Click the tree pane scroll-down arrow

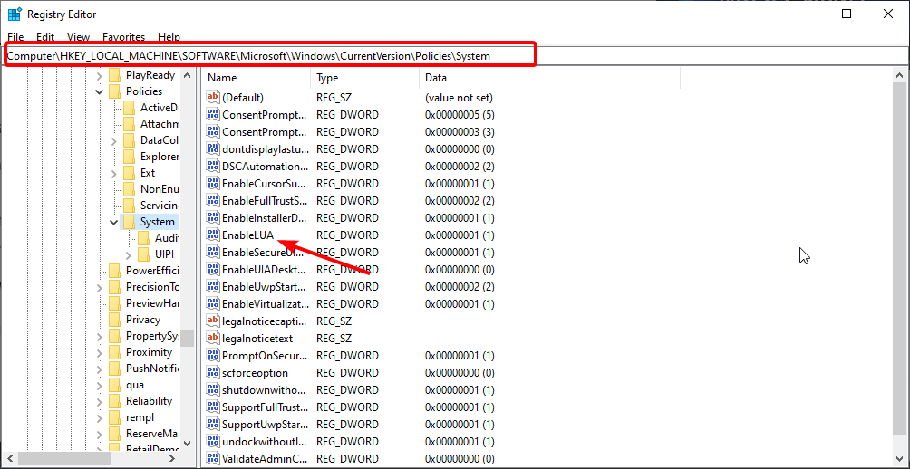point(187,443)
